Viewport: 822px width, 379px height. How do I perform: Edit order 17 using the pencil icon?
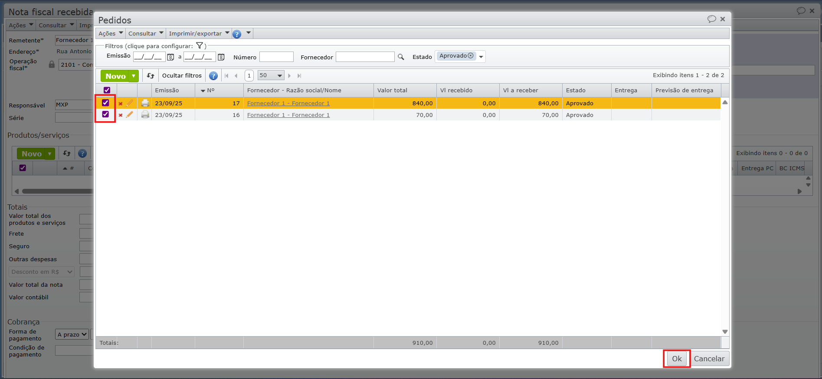coord(130,103)
